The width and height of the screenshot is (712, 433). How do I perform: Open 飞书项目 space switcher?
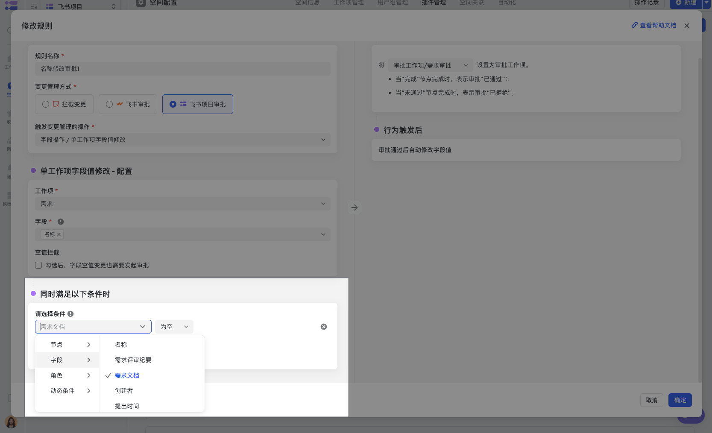point(81,6)
